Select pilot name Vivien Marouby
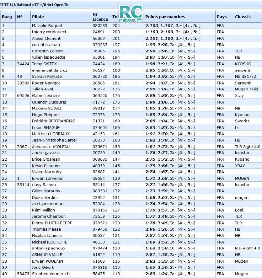The image size is (262, 278). point(47,172)
